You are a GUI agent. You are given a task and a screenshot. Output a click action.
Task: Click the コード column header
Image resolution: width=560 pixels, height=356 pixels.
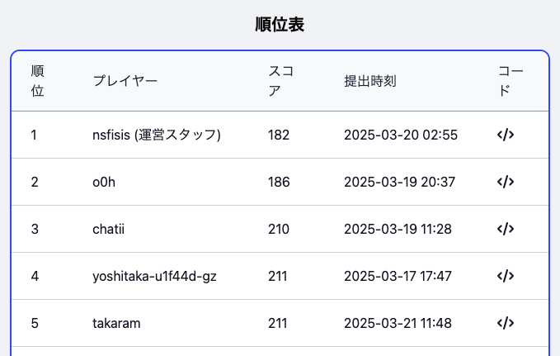pyautogui.click(x=511, y=81)
